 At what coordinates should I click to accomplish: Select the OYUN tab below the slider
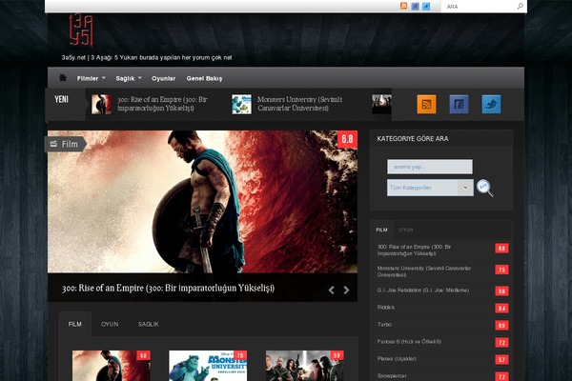point(110,324)
